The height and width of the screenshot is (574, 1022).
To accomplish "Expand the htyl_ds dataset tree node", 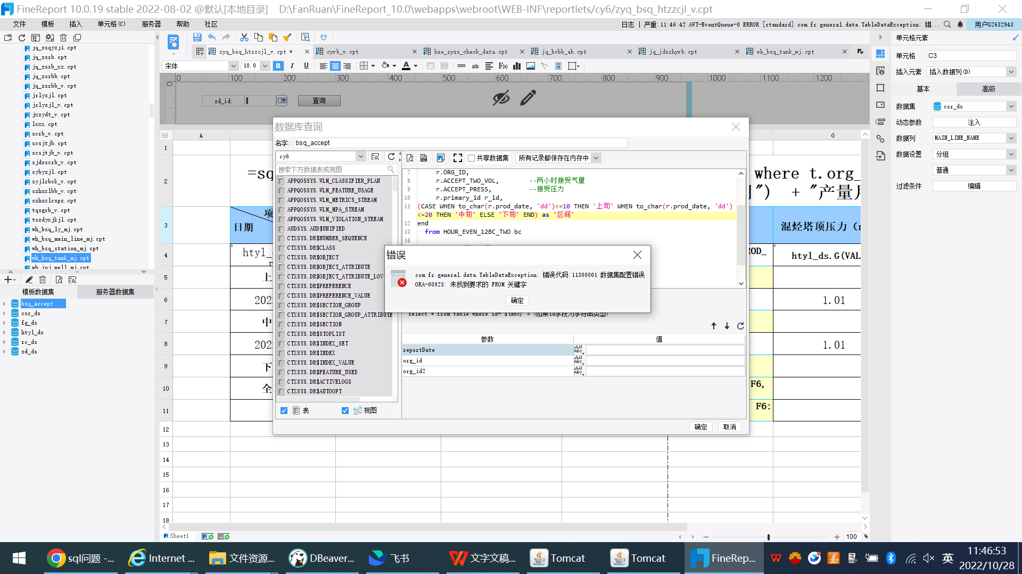I will pos(5,332).
